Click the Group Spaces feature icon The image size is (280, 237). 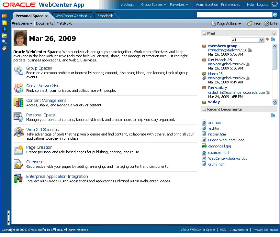point(18,70)
